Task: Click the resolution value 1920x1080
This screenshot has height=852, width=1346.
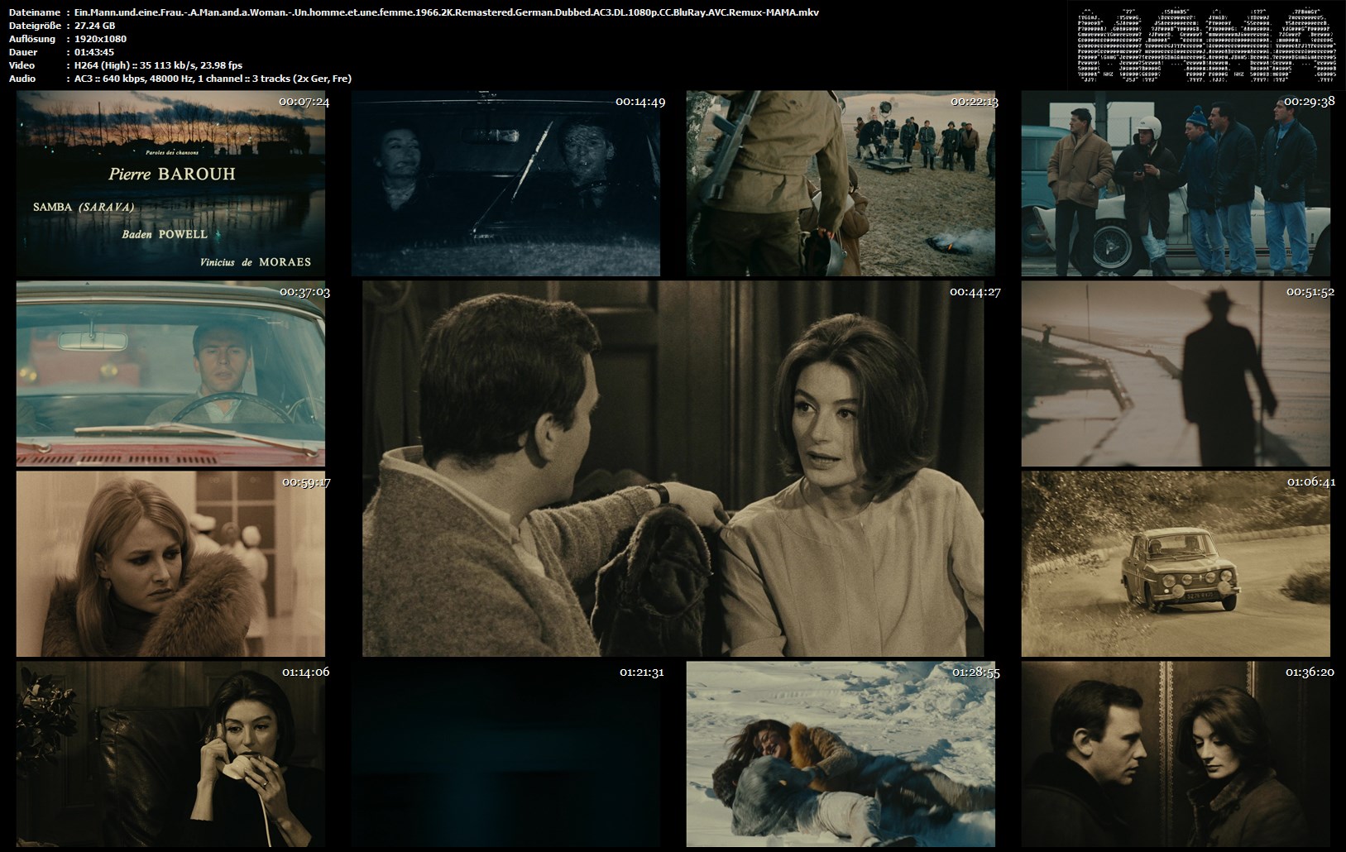Action: tap(100, 39)
